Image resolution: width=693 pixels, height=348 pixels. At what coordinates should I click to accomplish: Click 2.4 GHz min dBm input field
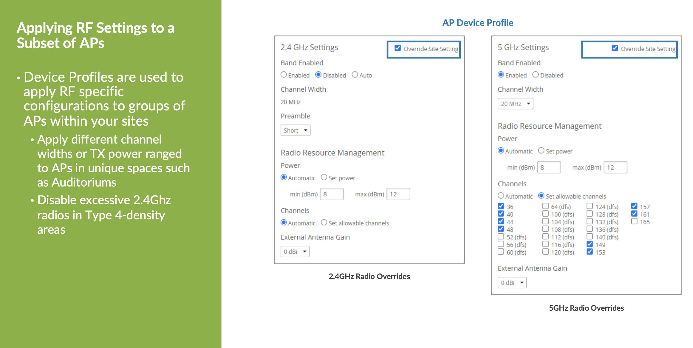332,194
